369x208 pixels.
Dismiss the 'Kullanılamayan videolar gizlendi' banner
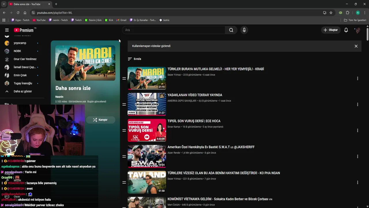pyautogui.click(x=356, y=46)
